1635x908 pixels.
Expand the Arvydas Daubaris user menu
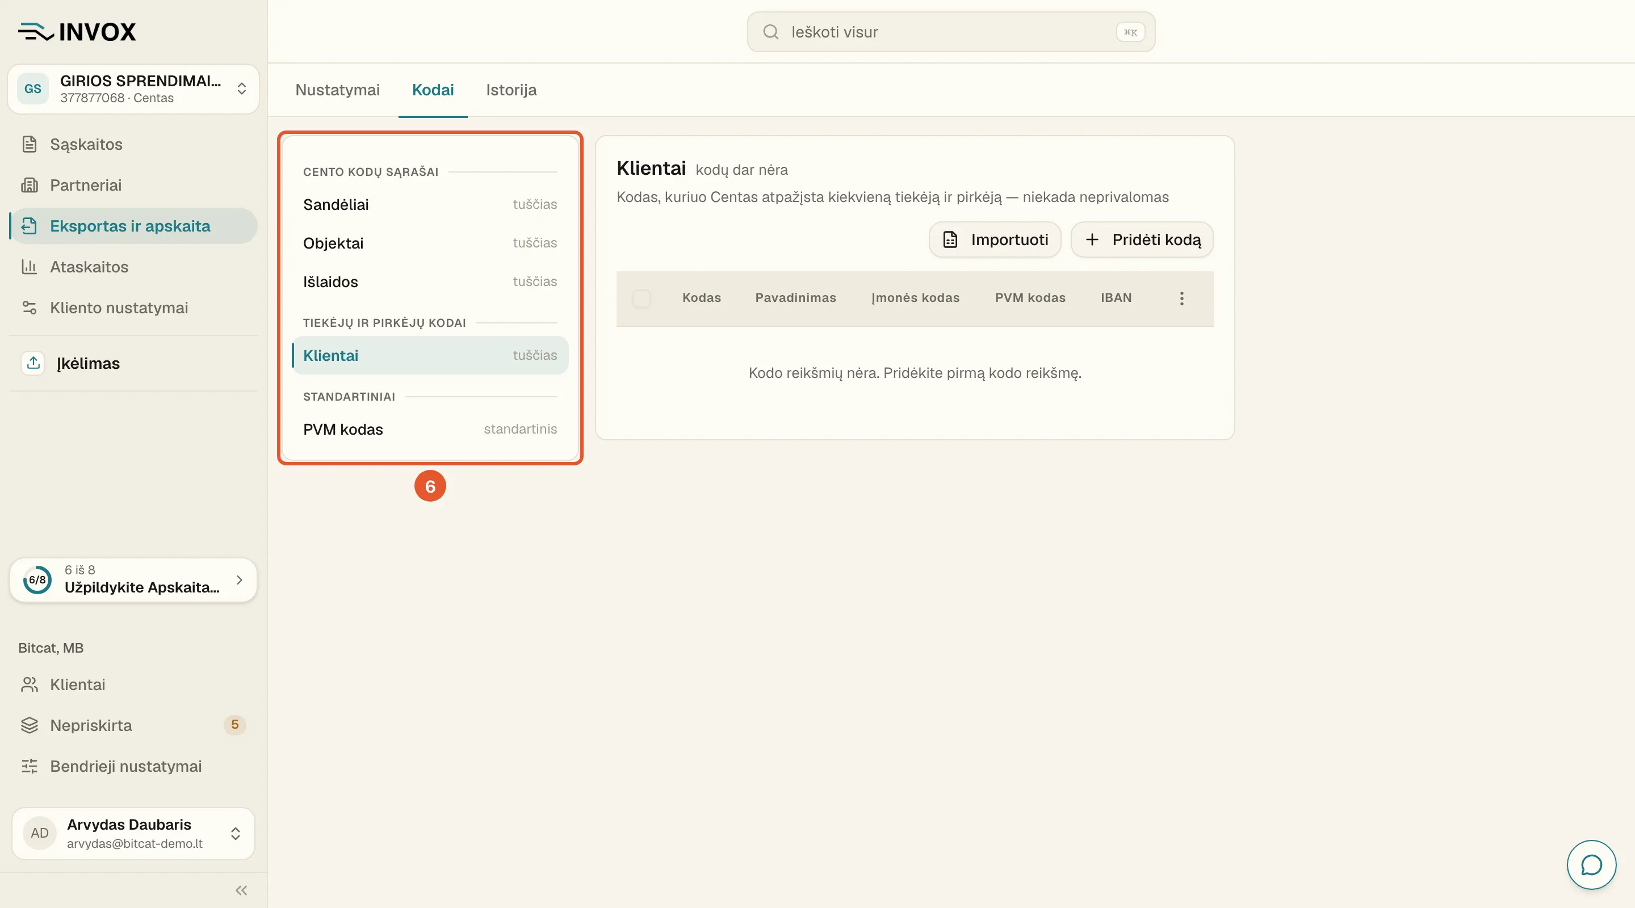133,834
